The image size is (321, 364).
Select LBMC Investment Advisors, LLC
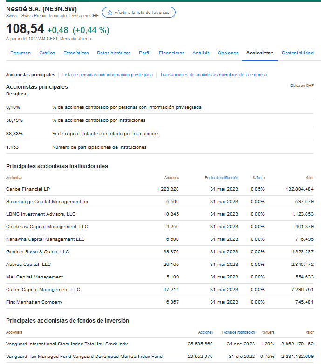point(41,214)
